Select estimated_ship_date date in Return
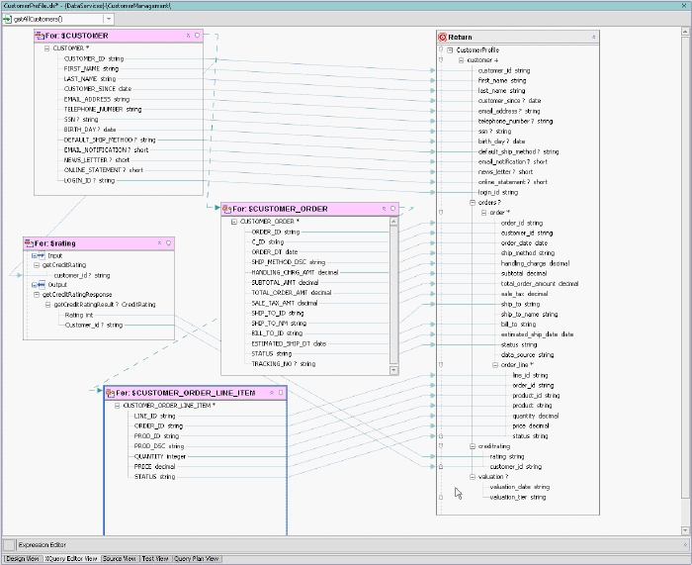This screenshot has height=565, width=692. pyautogui.click(x=537, y=334)
